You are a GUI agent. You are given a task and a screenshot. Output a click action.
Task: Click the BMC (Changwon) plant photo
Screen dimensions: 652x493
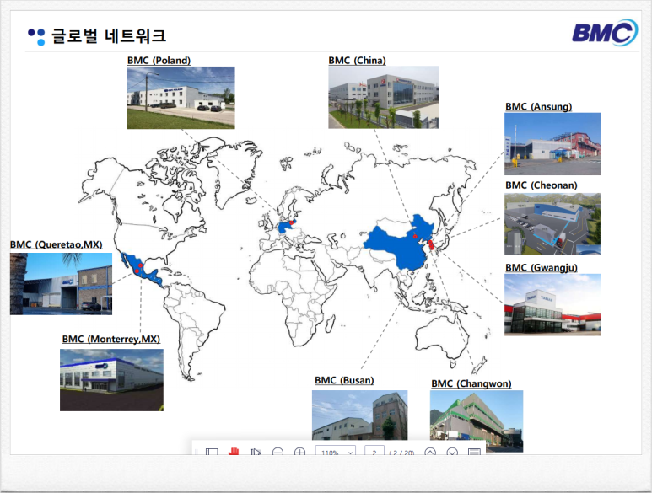tap(477, 421)
